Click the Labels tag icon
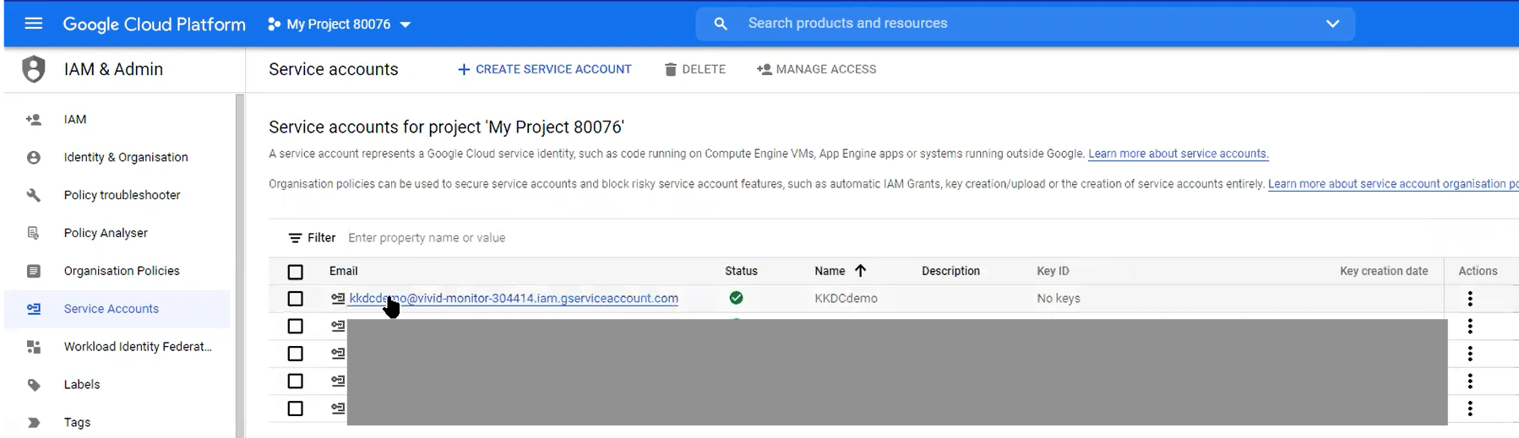The height and width of the screenshot is (438, 1519). (34, 385)
